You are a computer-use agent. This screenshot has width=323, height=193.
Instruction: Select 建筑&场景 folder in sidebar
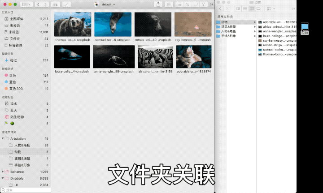pyautogui.click(x=26, y=159)
